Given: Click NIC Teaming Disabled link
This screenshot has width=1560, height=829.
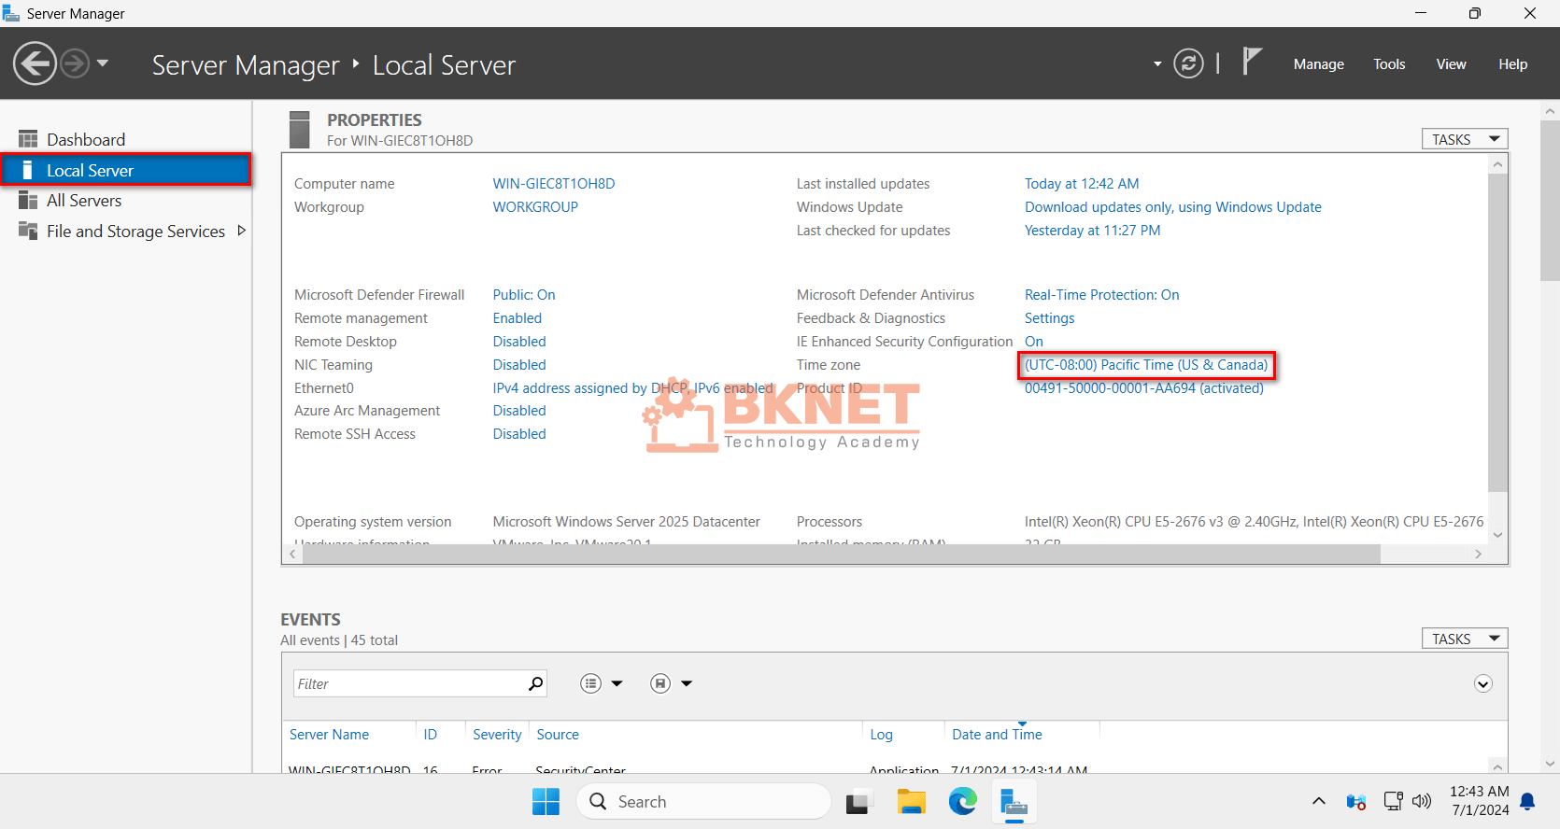Looking at the screenshot, I should pos(519,365).
